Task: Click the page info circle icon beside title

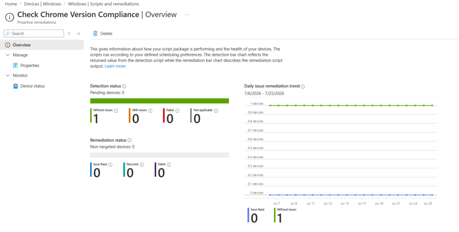Action: (9, 17)
